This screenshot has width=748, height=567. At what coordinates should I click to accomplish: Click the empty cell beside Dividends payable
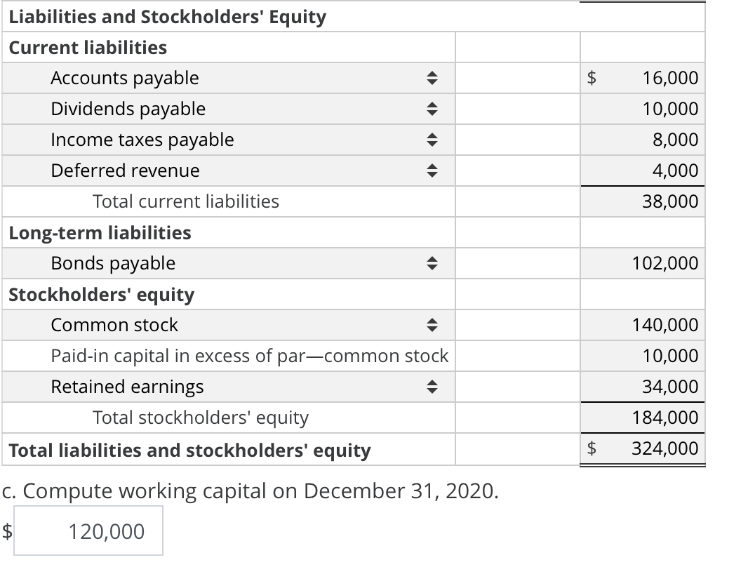click(518, 109)
